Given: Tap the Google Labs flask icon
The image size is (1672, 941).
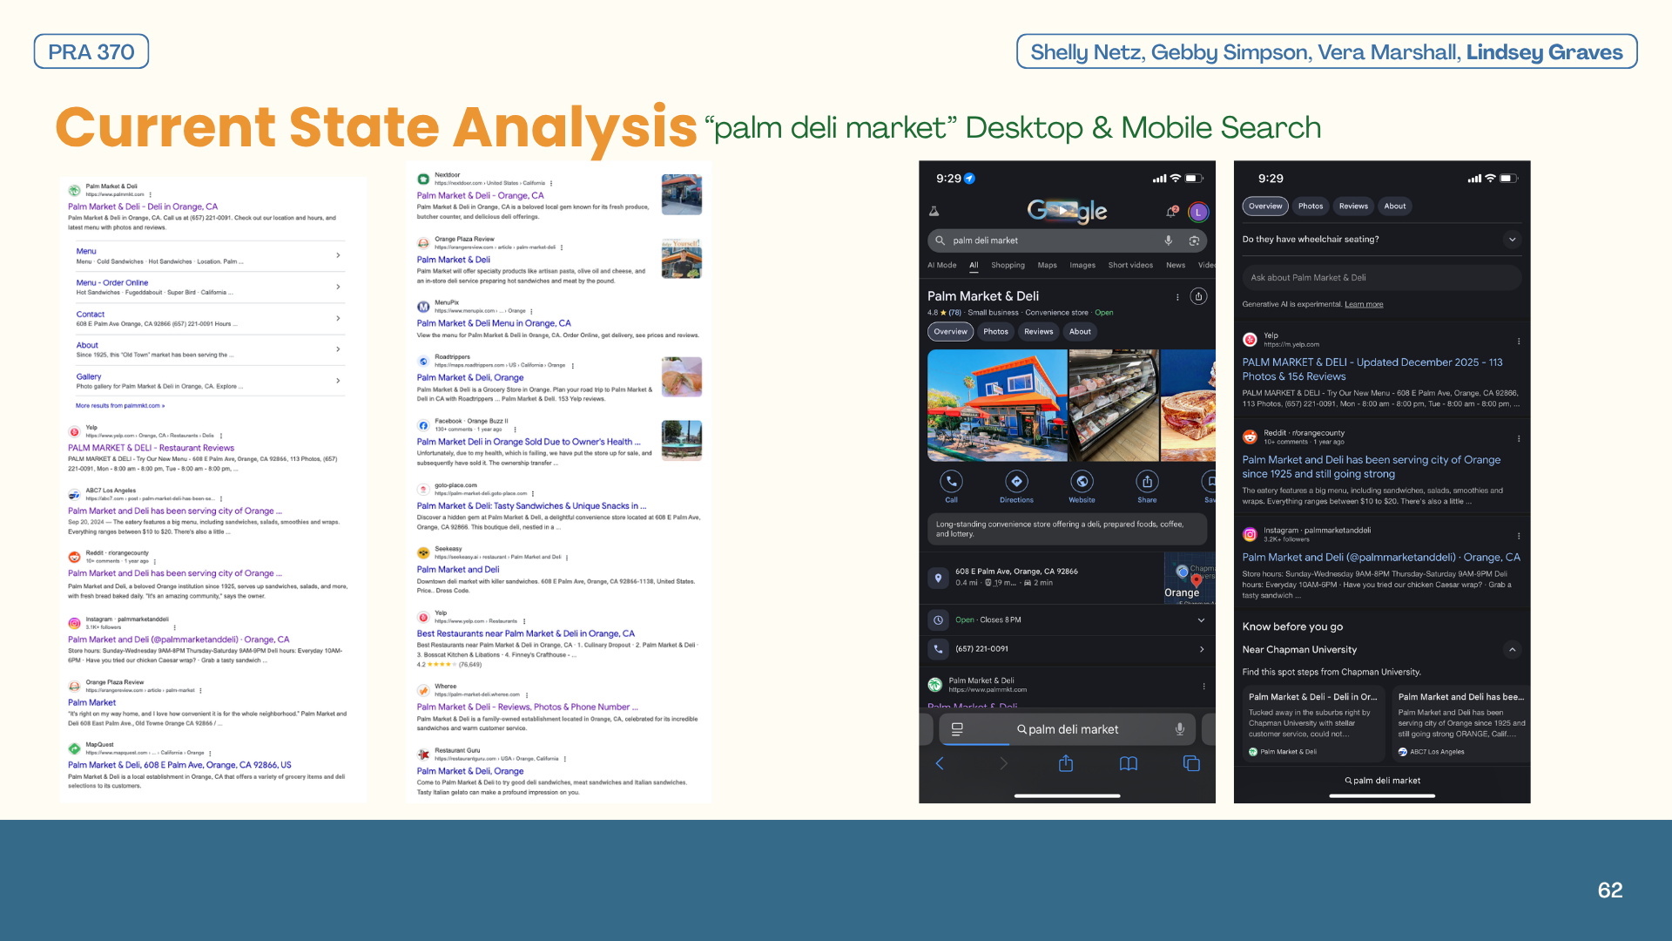Looking at the screenshot, I should click(x=934, y=211).
